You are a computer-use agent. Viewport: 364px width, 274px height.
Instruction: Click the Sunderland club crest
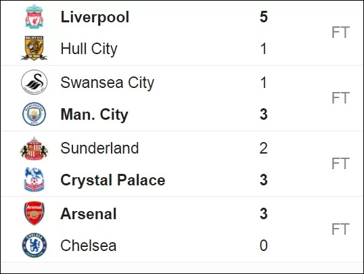[x=34, y=148]
